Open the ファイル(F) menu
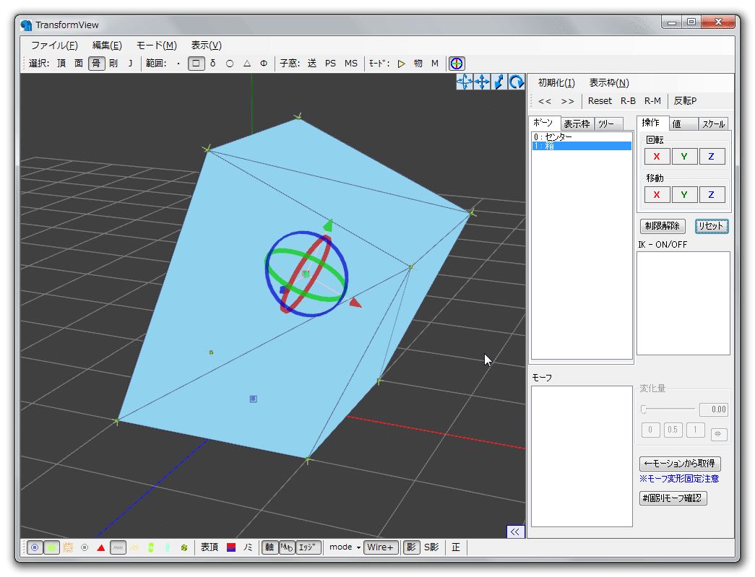 [x=54, y=45]
